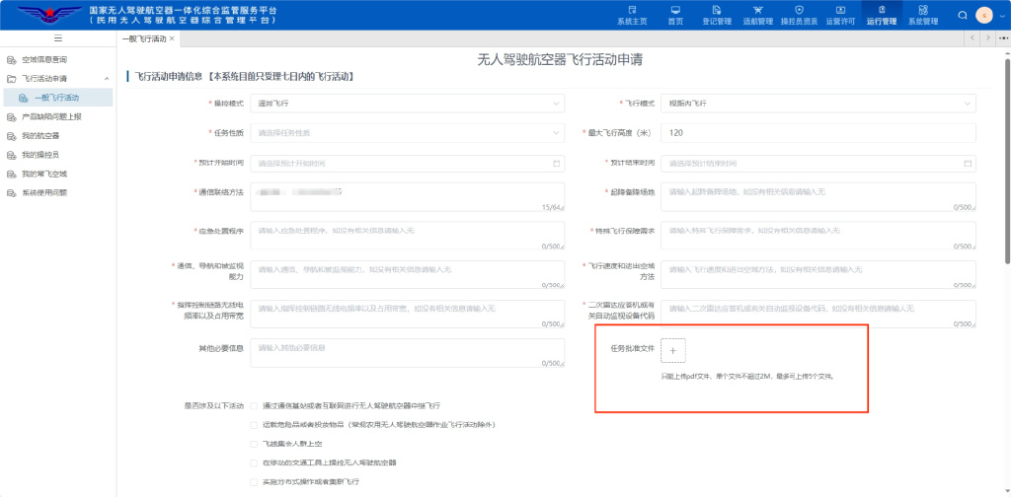
Task: Open 运营许可 module
Action: pos(840,15)
